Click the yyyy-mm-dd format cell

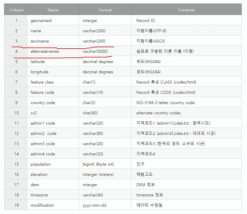[x=94, y=205]
